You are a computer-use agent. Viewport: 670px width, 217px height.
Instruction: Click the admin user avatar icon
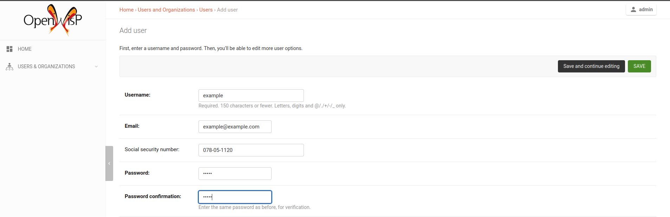pos(633,9)
